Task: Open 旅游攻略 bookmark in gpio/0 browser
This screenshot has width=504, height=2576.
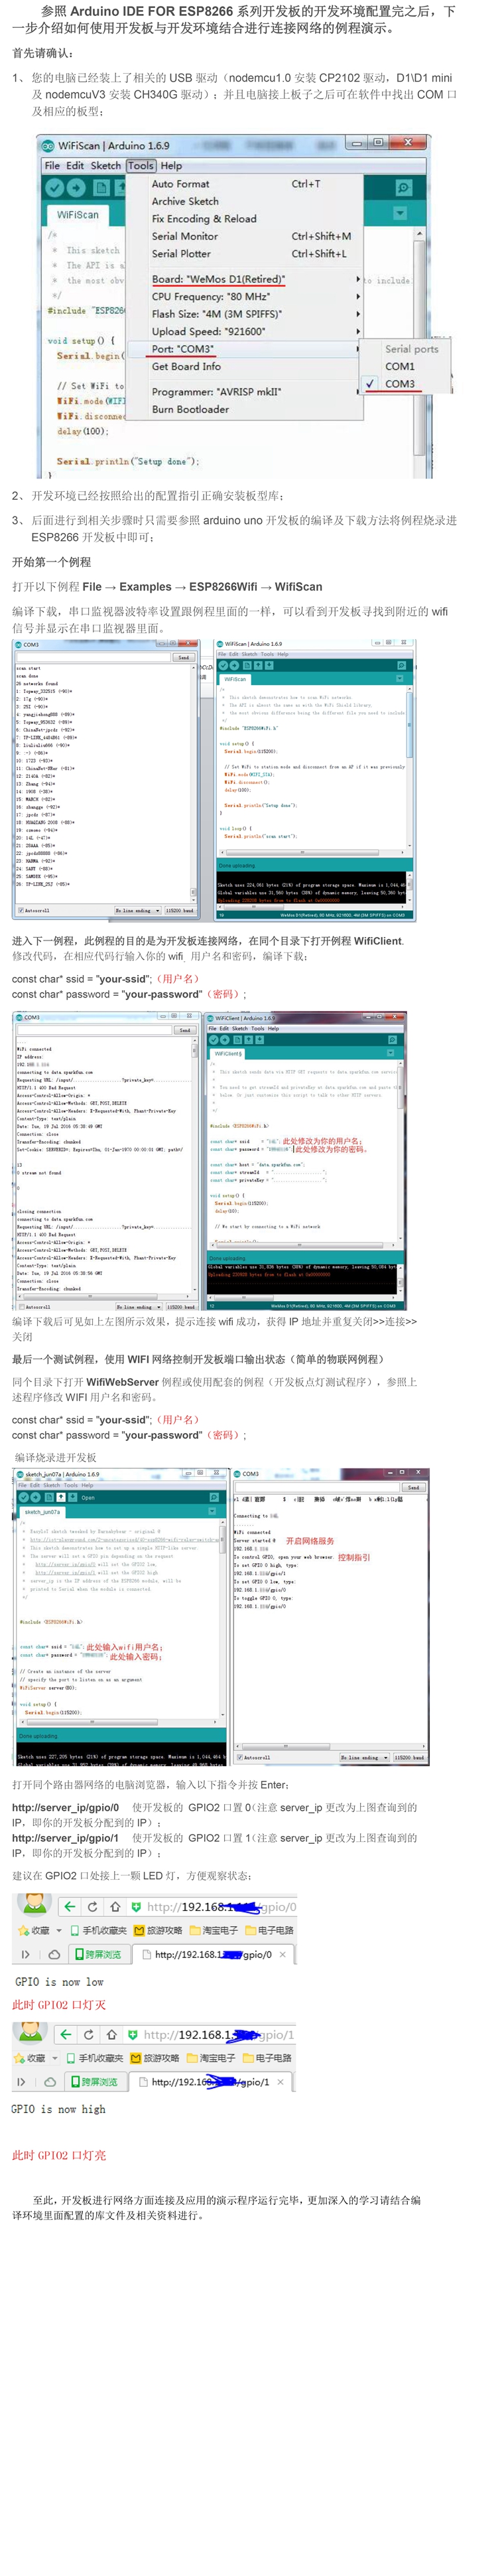Action: tap(159, 1930)
